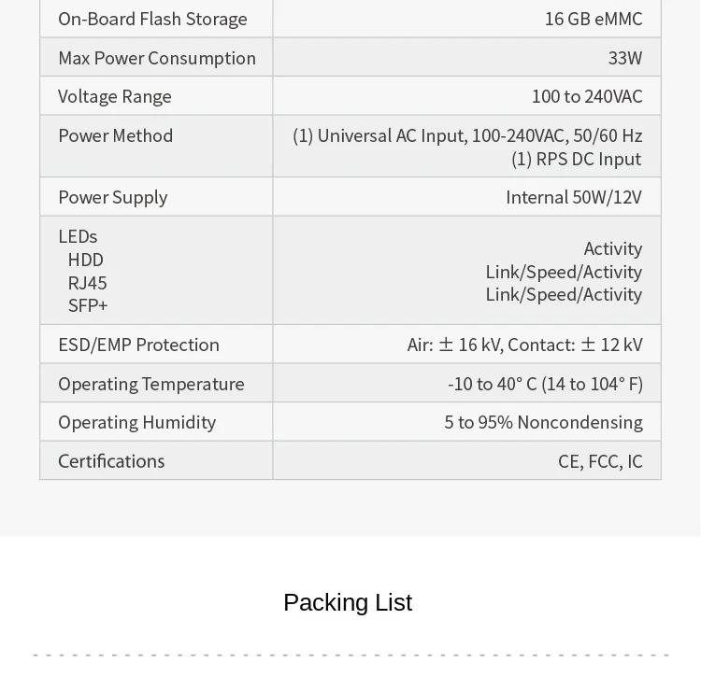This screenshot has width=701, height=676.
Task: Select the Certifications row label
Action: tap(111, 461)
